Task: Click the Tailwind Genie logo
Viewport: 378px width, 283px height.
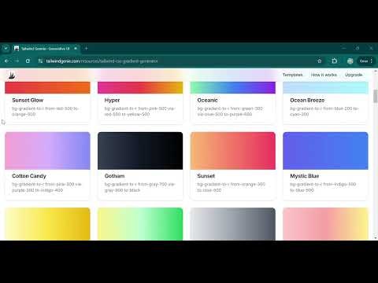Action: [x=12, y=75]
